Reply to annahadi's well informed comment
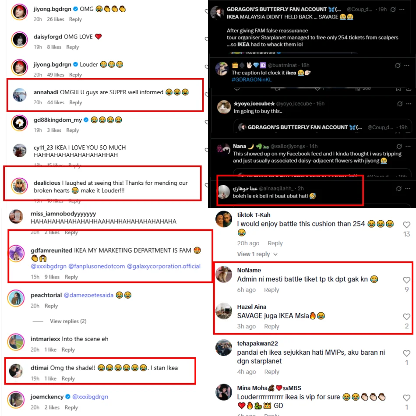This screenshot has height=416, width=416. pos(76,102)
